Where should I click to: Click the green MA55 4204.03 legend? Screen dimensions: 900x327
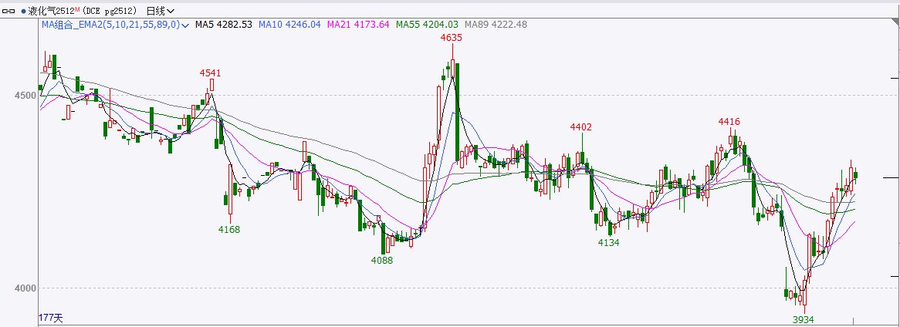[427, 25]
